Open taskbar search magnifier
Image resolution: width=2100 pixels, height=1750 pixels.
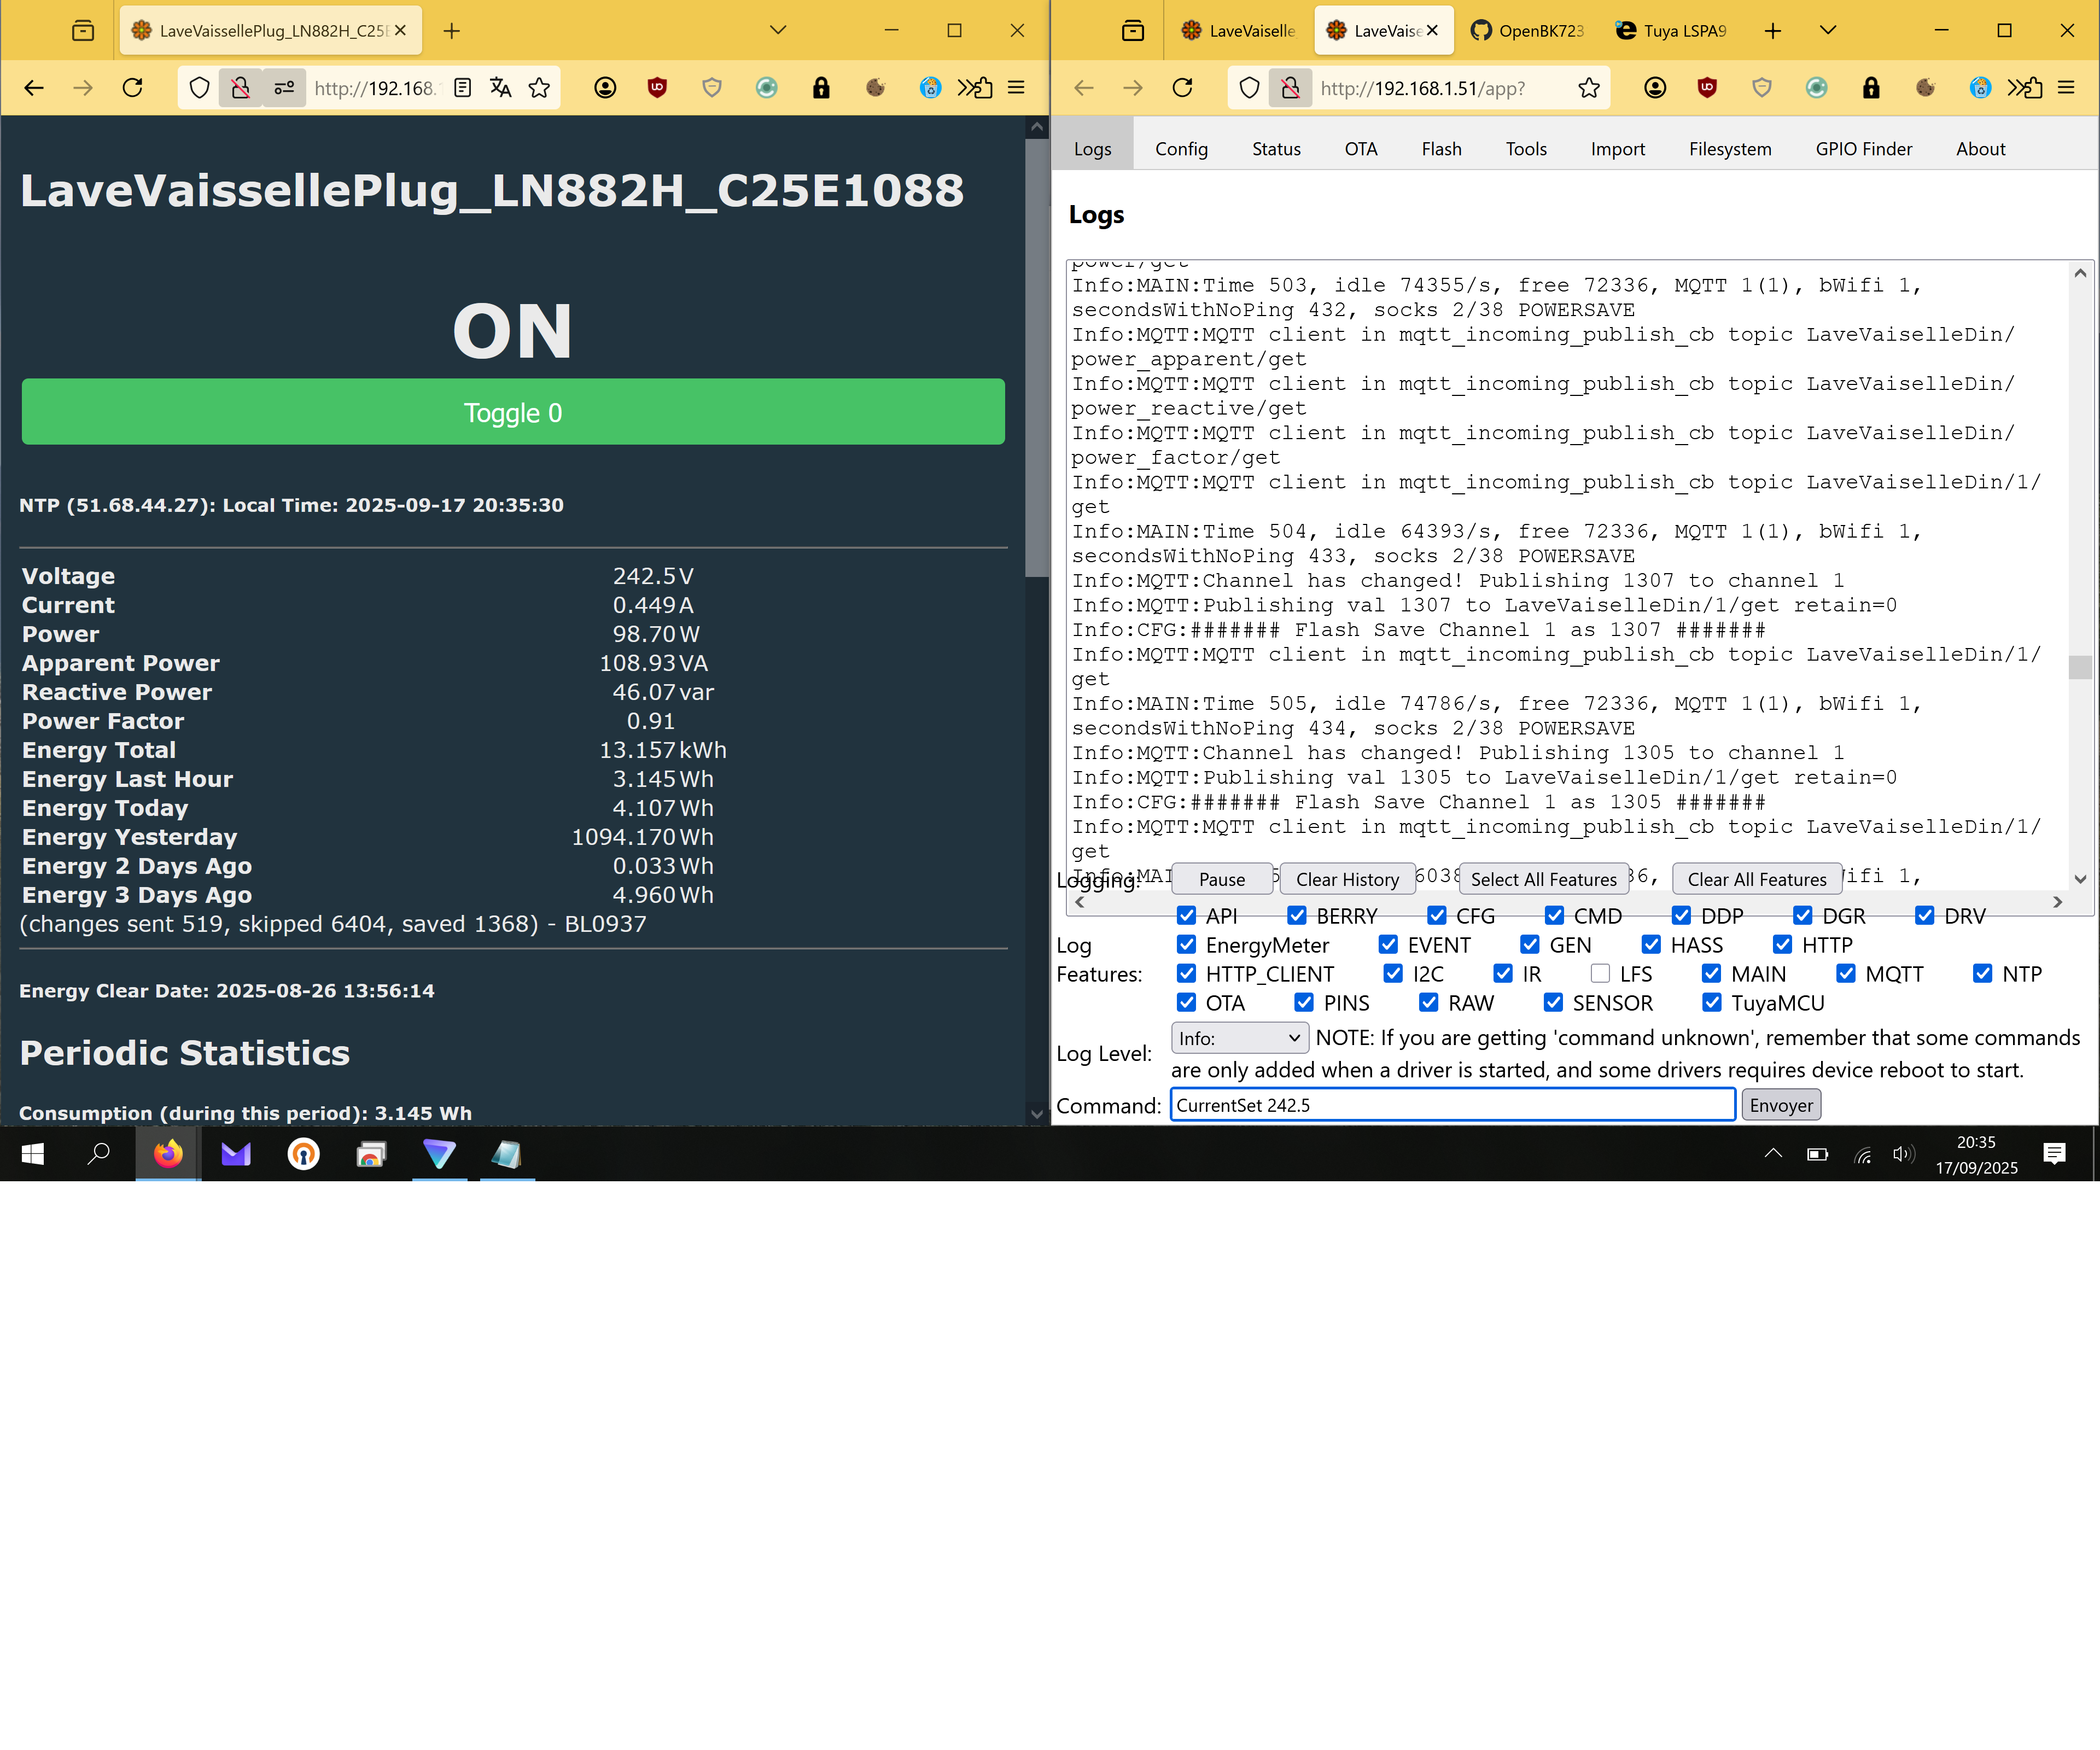pos(99,1154)
